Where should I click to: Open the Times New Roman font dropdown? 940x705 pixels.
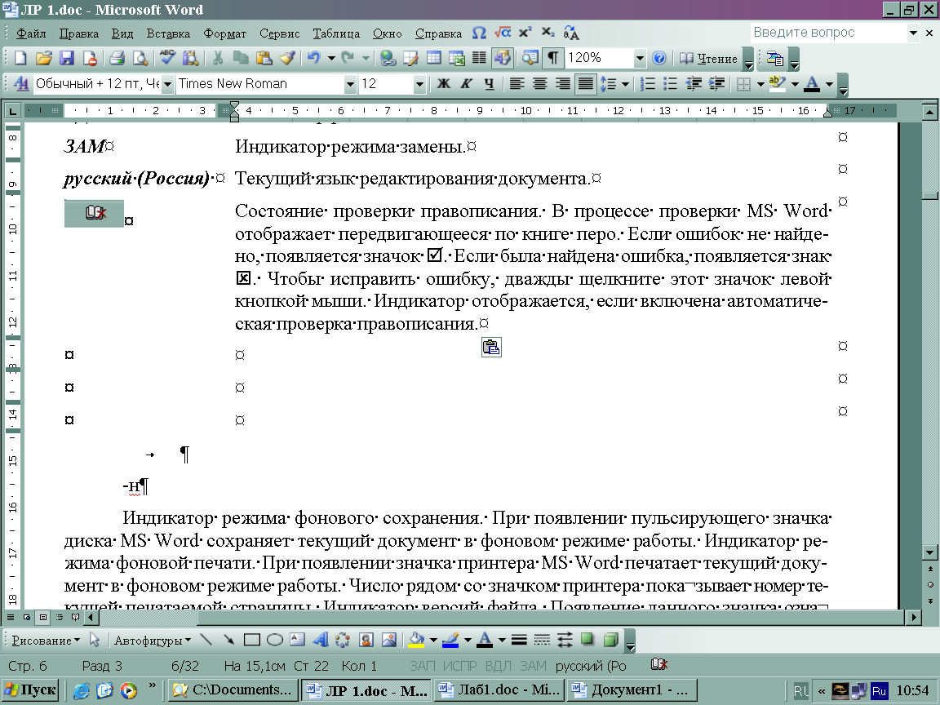point(351,84)
